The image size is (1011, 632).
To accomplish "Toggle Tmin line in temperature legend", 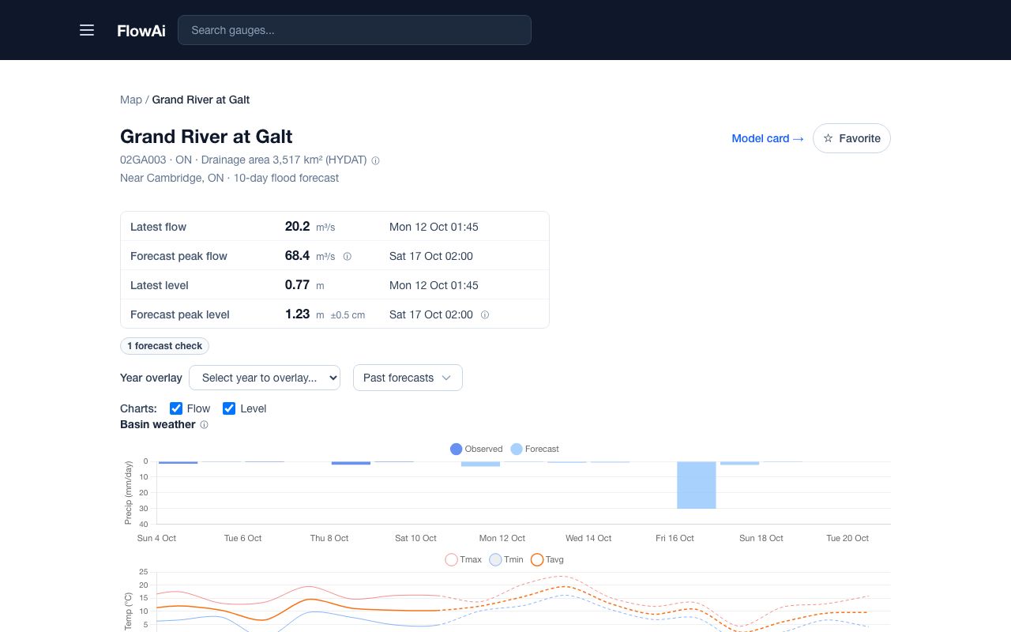I will pyautogui.click(x=506, y=559).
